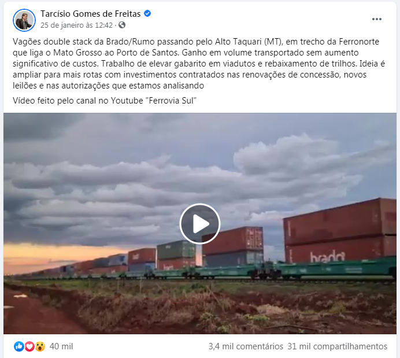400x358 pixels.
Task: Click the post text mentioning Ferronorte
Action: tap(199, 64)
